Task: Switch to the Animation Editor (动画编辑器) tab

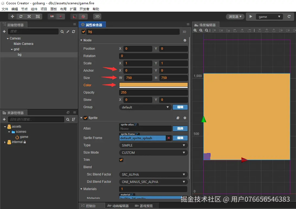Action: [118, 206]
